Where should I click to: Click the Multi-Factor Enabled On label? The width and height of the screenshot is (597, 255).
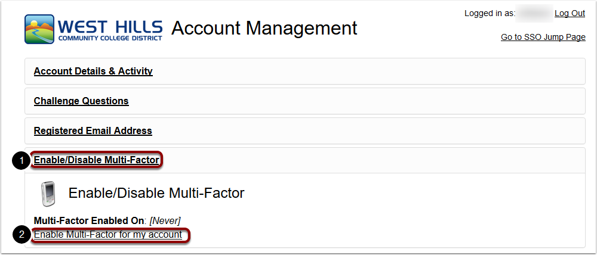pyautogui.click(x=88, y=220)
